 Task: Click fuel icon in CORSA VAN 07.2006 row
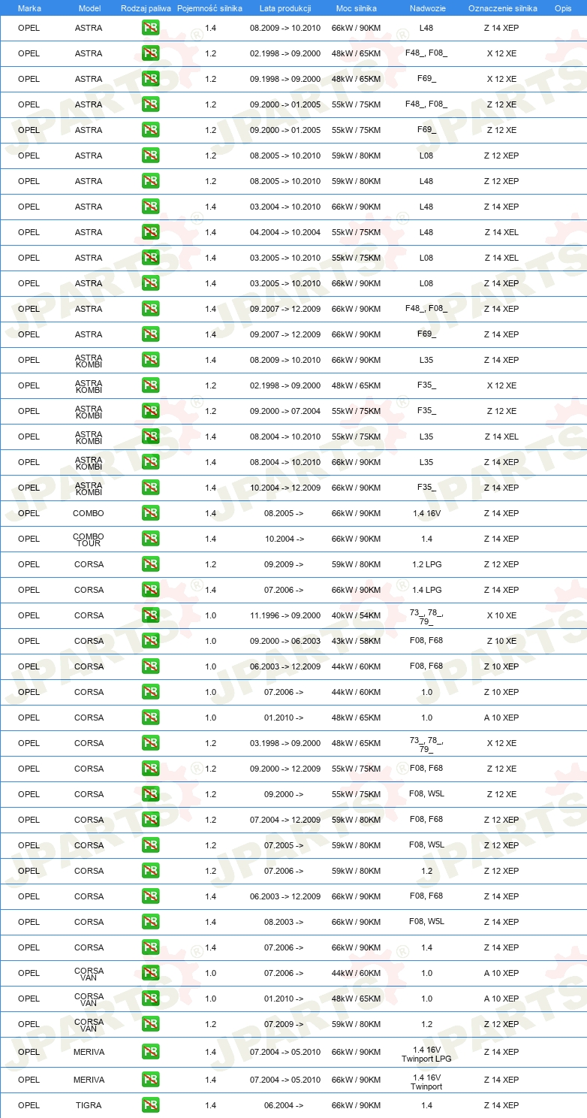coord(150,973)
